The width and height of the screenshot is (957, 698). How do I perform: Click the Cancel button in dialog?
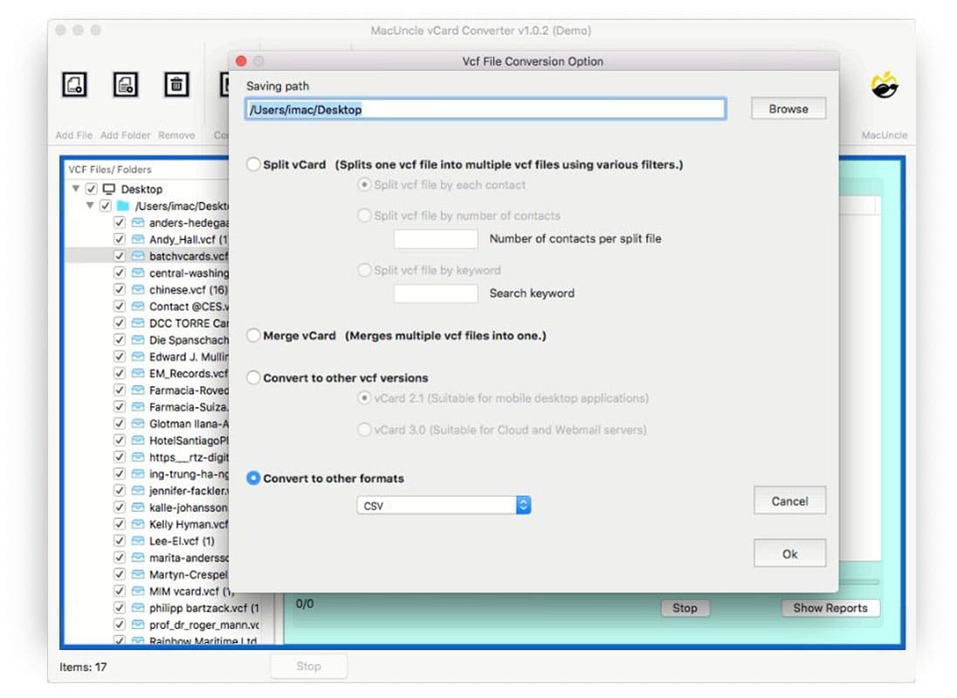coord(789,501)
